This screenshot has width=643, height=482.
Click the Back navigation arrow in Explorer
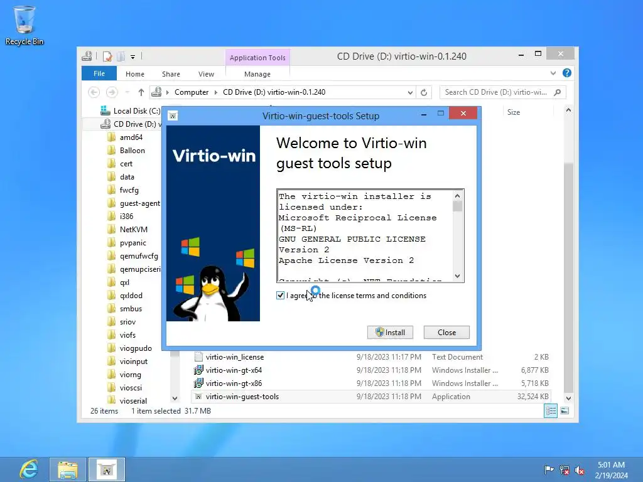point(94,92)
